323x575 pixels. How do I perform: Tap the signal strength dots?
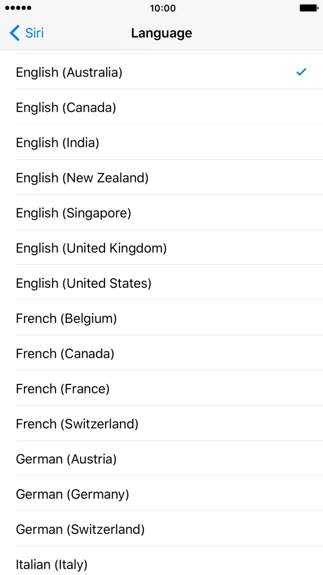[18, 7]
